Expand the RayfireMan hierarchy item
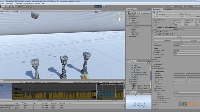 (x=128, y=36)
